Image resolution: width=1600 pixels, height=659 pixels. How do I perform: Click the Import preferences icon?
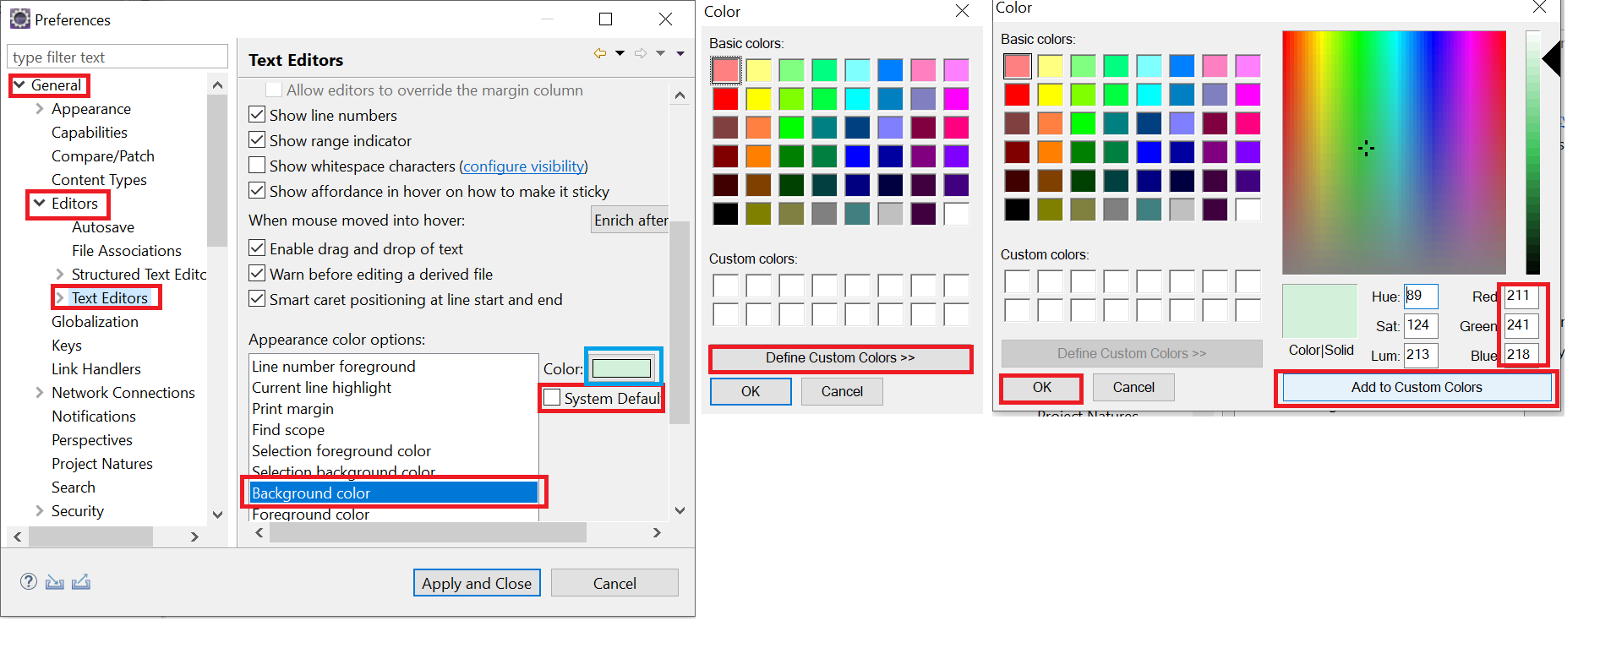click(55, 581)
